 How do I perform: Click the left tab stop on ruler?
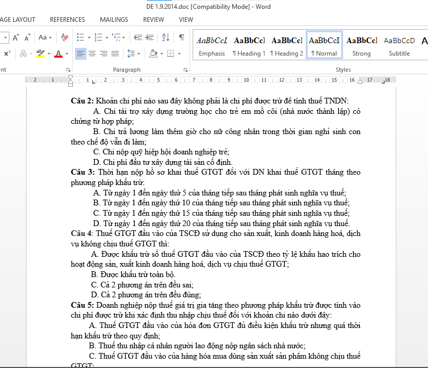coord(94,82)
